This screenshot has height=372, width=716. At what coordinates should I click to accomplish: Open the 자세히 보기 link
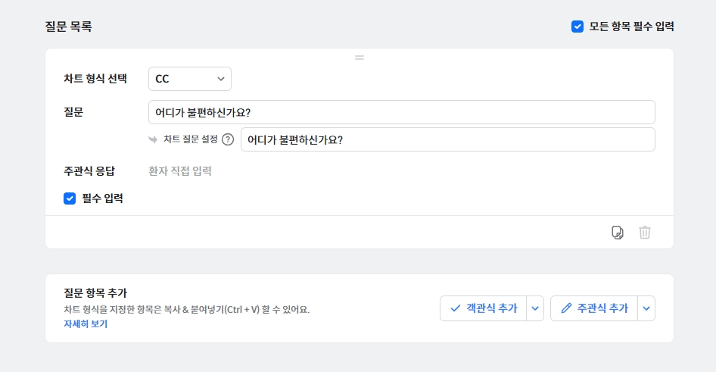(86, 324)
